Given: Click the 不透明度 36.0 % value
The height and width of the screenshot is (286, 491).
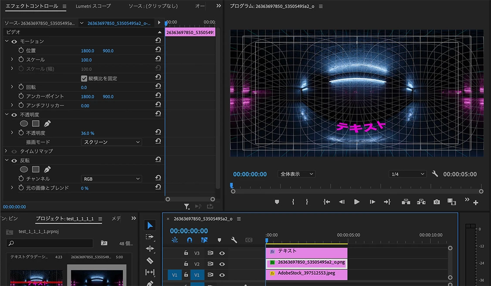Looking at the screenshot, I should 88,133.
